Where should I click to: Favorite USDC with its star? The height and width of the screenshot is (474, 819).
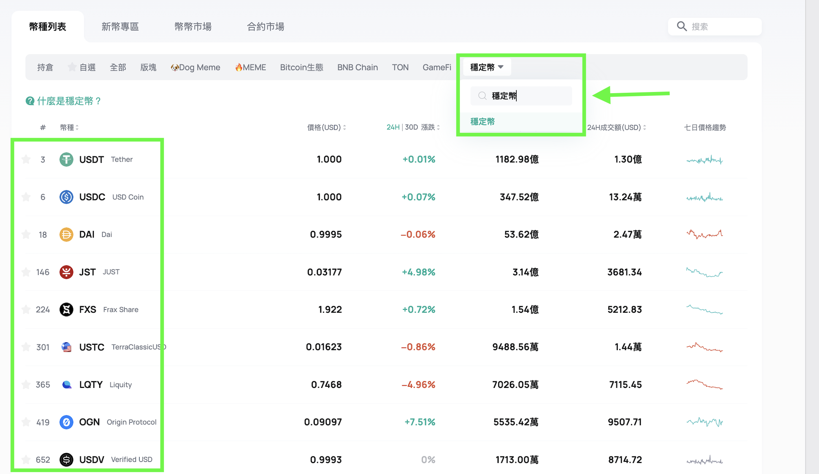tap(26, 197)
